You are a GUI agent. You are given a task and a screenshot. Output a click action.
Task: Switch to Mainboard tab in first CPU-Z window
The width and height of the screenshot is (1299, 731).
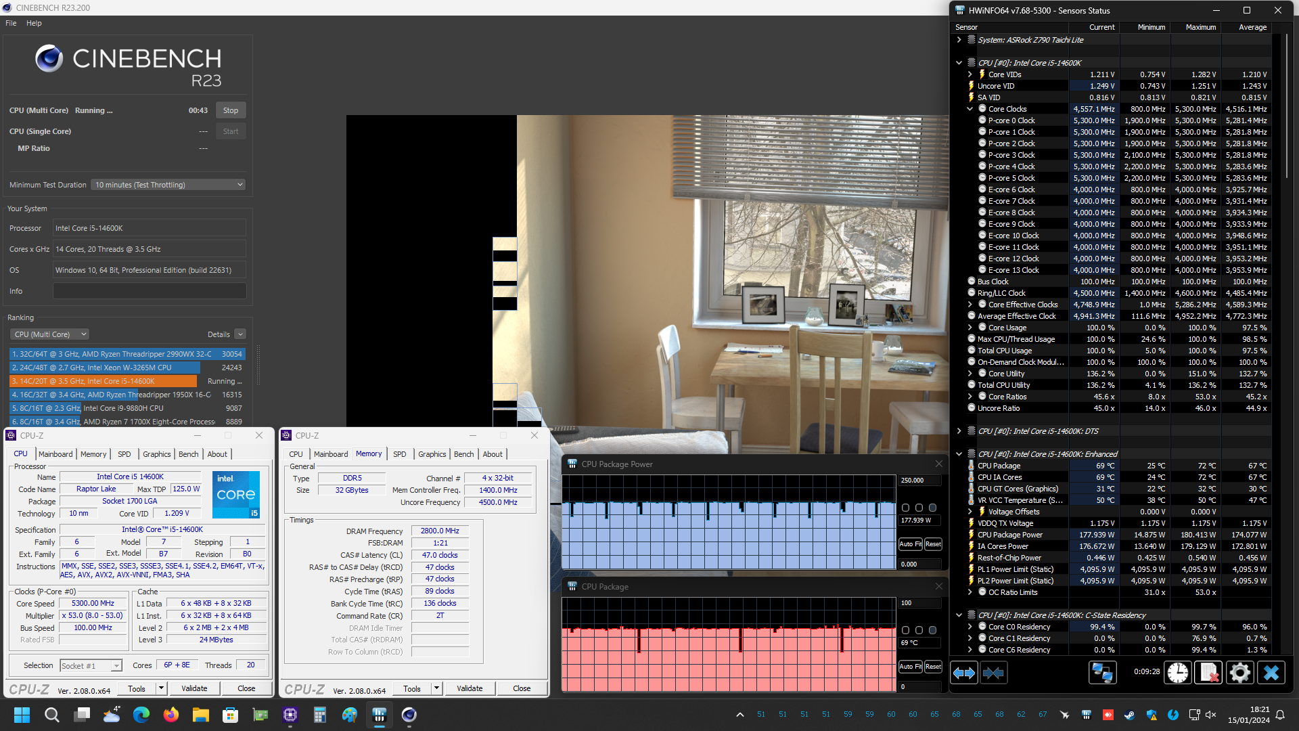(x=55, y=454)
